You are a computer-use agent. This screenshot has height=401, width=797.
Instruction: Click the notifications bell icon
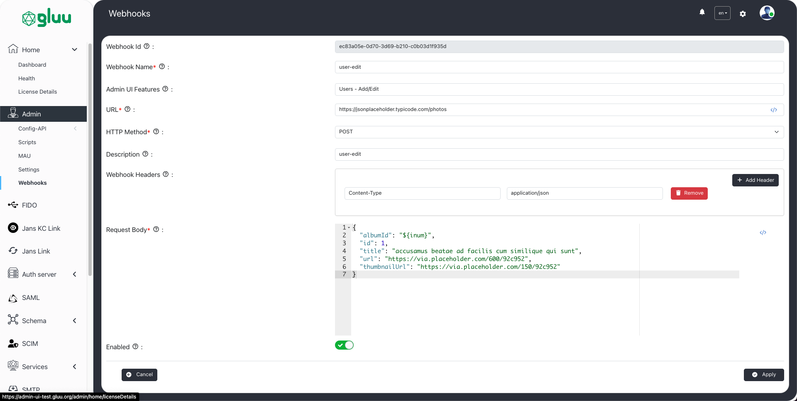pos(702,12)
